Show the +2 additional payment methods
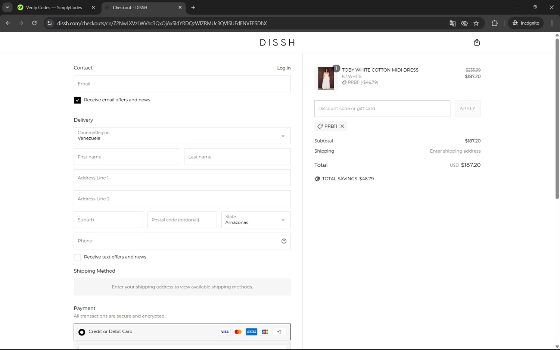 279,332
